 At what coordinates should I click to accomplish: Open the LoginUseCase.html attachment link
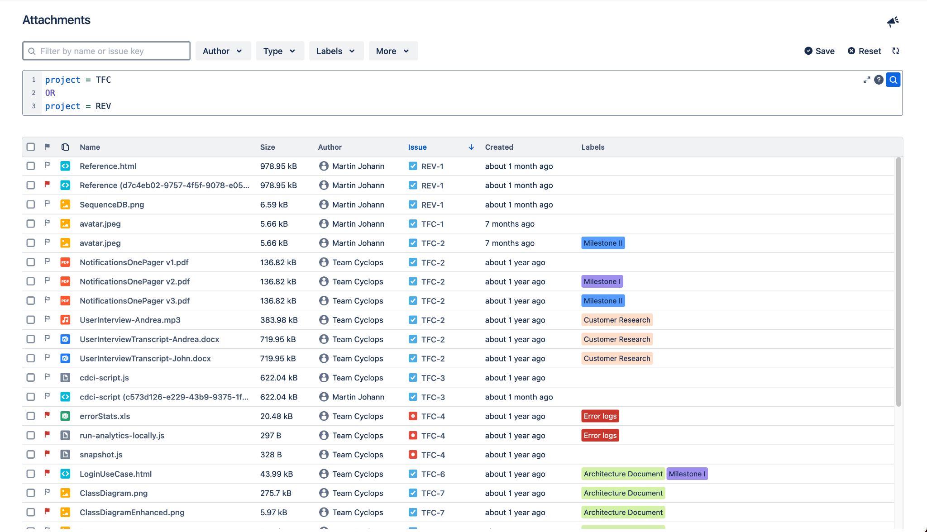(115, 474)
